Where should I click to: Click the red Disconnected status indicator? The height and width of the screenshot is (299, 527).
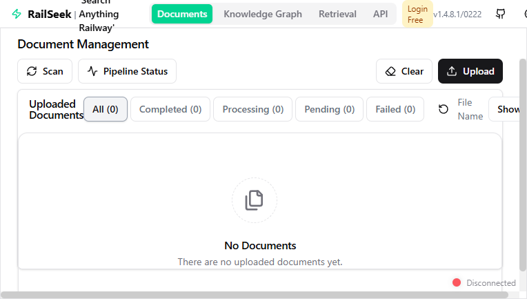pyautogui.click(x=456, y=282)
